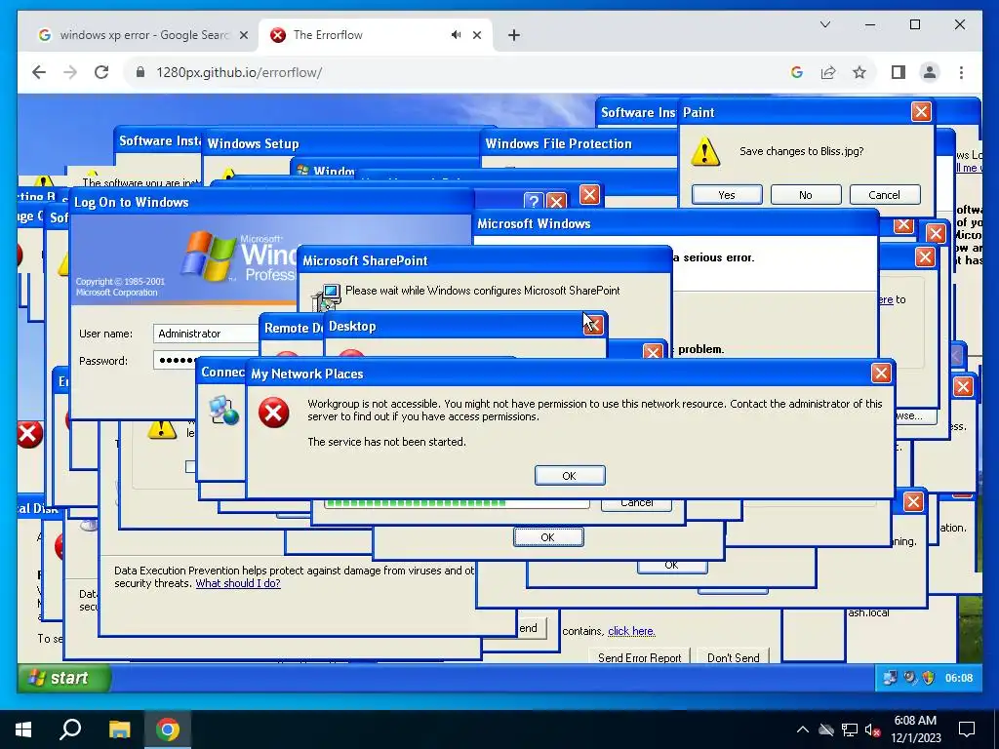Follow the click here. link
Image resolution: width=999 pixels, height=749 pixels.
631,631
